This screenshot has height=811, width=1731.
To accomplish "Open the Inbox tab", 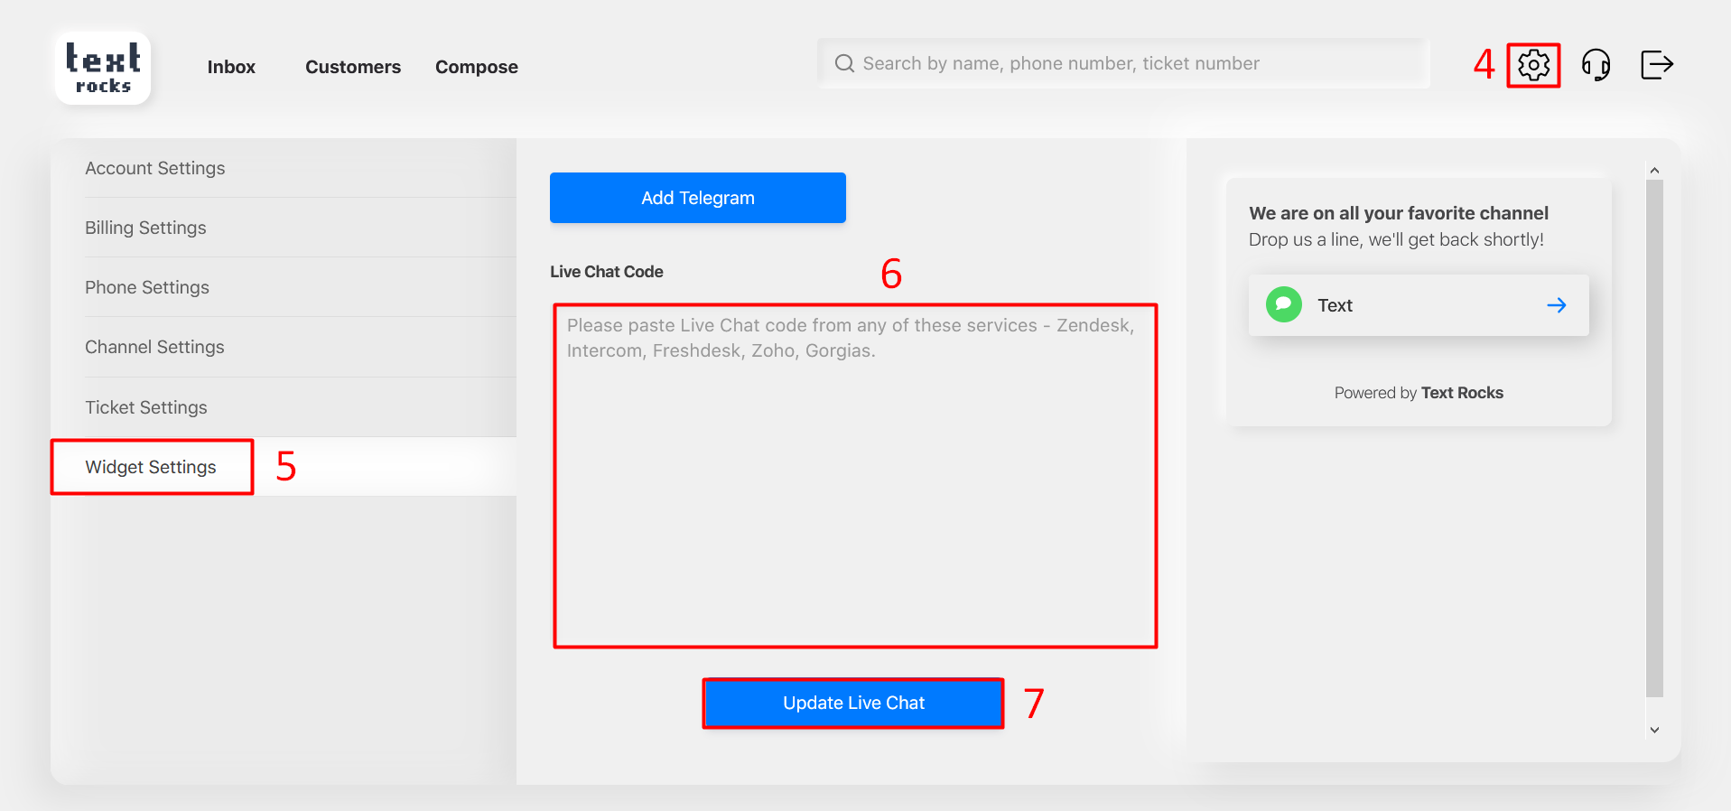I will point(231,67).
